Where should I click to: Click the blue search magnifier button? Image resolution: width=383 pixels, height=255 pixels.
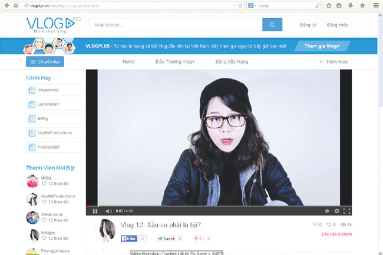(x=272, y=25)
